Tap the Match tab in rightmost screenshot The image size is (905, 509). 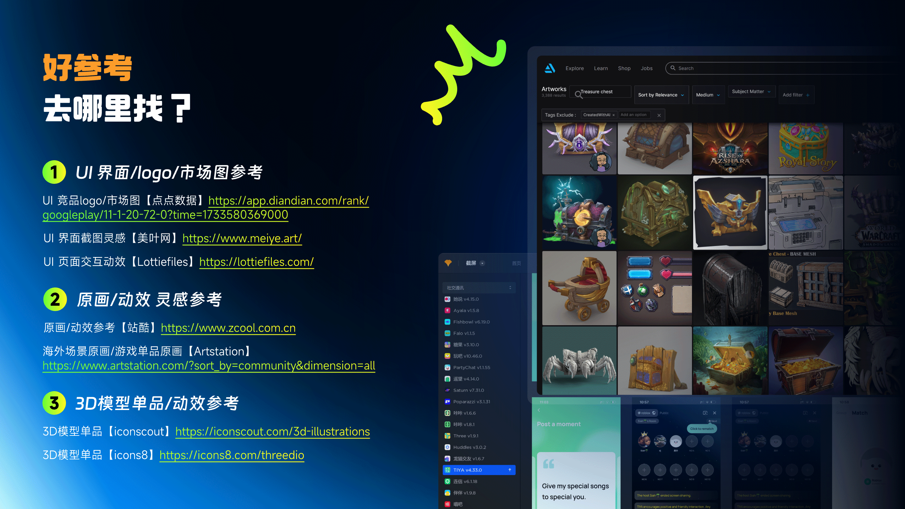tap(859, 413)
